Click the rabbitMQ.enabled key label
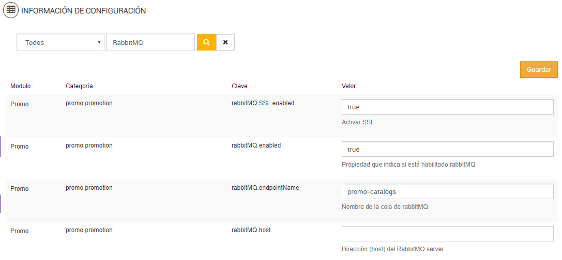562x260 pixels. (x=256, y=145)
